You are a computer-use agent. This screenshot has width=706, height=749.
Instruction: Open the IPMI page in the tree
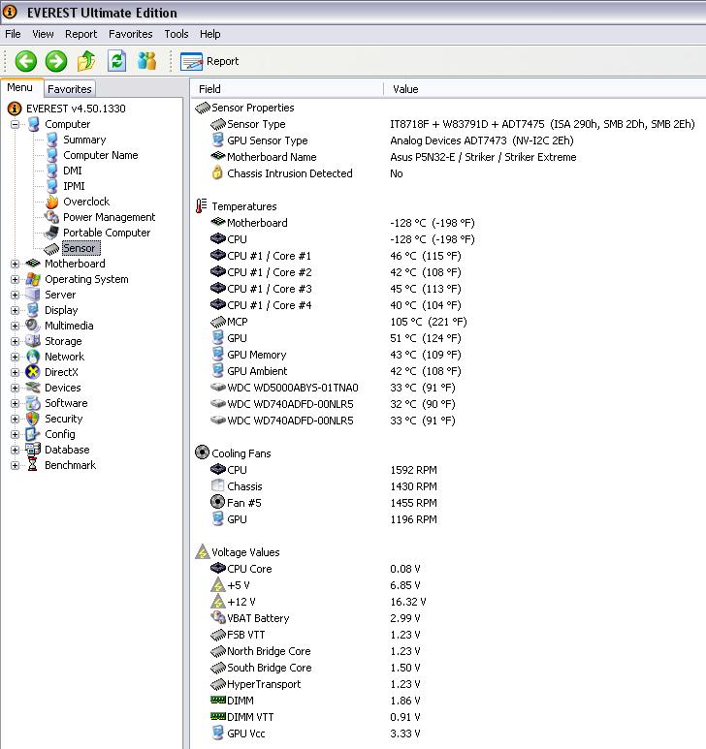coord(74,186)
